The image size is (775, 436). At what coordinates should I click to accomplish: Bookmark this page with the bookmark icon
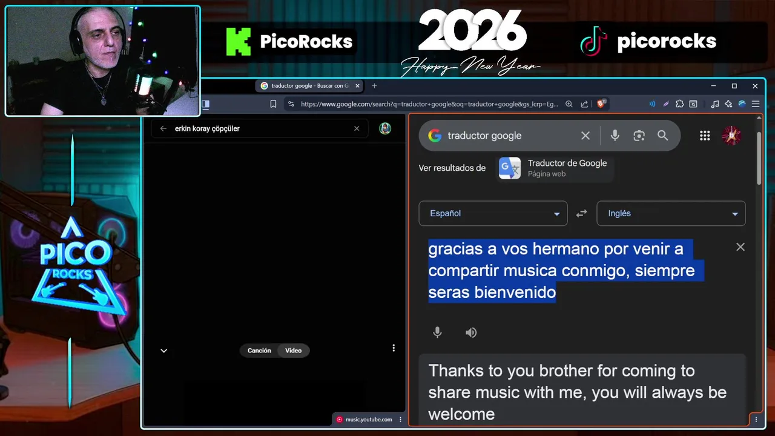(273, 104)
